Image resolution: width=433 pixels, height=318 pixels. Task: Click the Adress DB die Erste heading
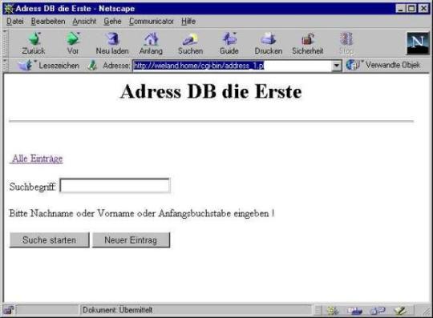pos(211,91)
